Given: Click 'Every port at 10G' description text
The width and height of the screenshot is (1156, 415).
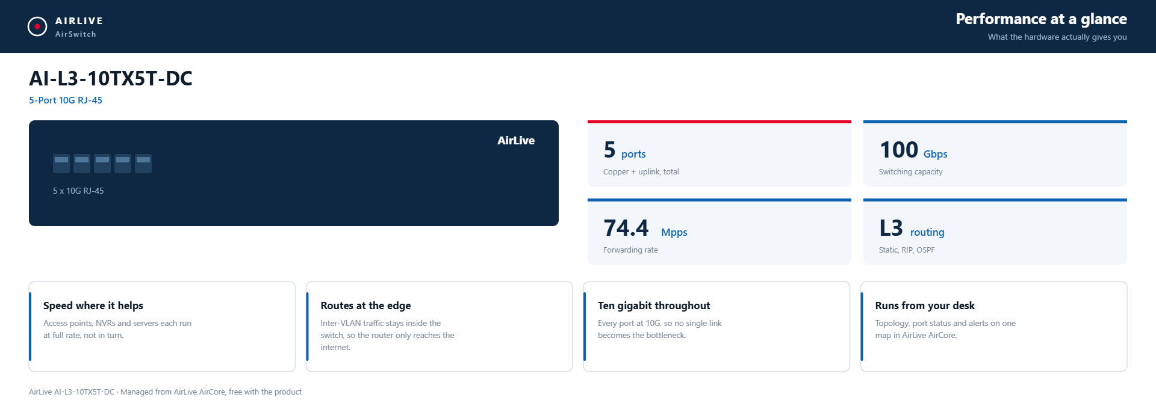Looking at the screenshot, I should [x=660, y=329].
